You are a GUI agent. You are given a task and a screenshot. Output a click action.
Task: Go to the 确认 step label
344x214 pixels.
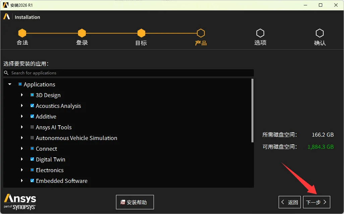pyautogui.click(x=320, y=43)
